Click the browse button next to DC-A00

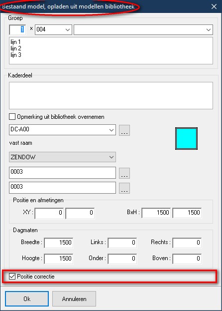point(124,130)
